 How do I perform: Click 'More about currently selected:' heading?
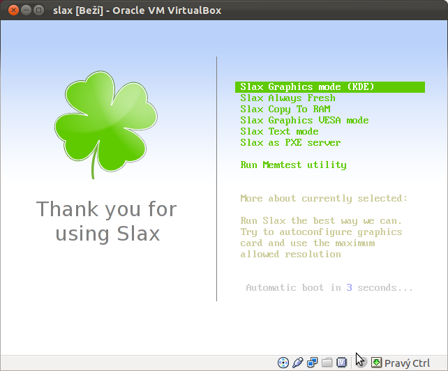tap(324, 198)
